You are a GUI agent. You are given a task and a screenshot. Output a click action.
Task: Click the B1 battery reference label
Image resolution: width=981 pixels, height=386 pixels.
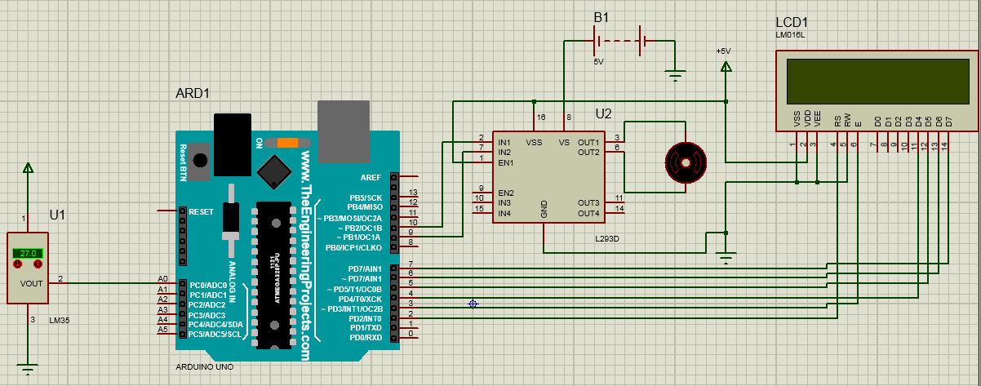(x=601, y=17)
